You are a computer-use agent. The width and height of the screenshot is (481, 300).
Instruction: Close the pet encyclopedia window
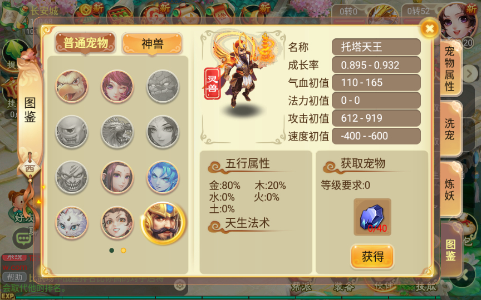pyautogui.click(x=429, y=29)
